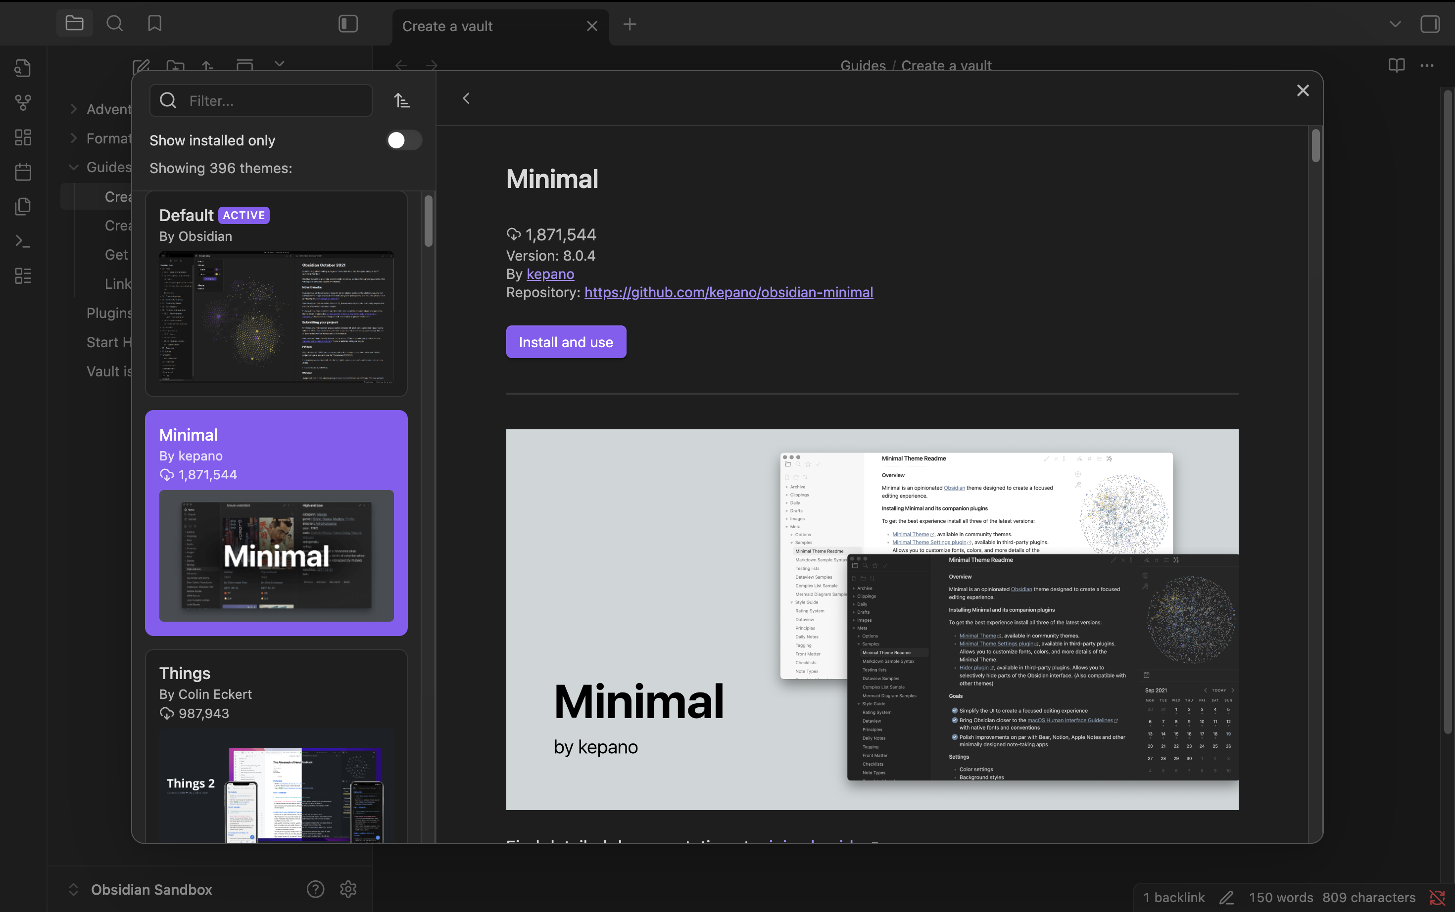1455x912 pixels.
Task: Toggle the left sidebar collapse button
Action: coord(348,24)
